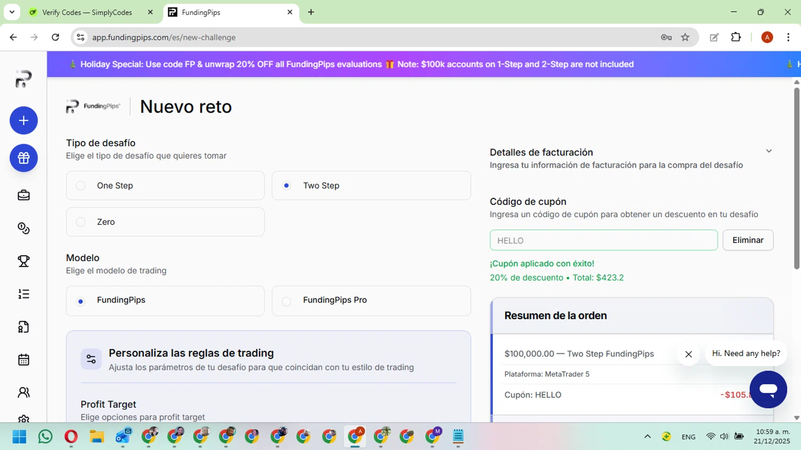Open the tab search dropdown arrow
This screenshot has height=450, width=801.
12,12
